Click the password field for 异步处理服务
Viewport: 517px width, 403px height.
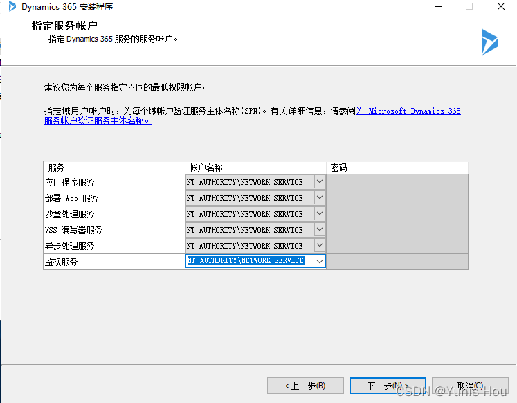[397, 245]
